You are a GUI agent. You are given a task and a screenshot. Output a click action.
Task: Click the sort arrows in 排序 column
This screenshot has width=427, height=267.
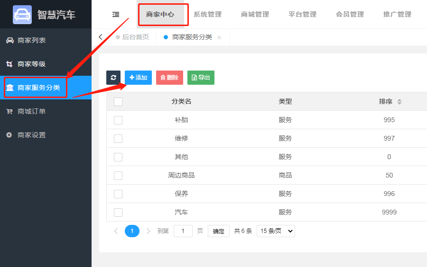(x=399, y=102)
